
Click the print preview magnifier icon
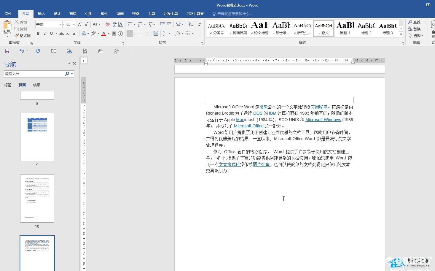point(85,51)
